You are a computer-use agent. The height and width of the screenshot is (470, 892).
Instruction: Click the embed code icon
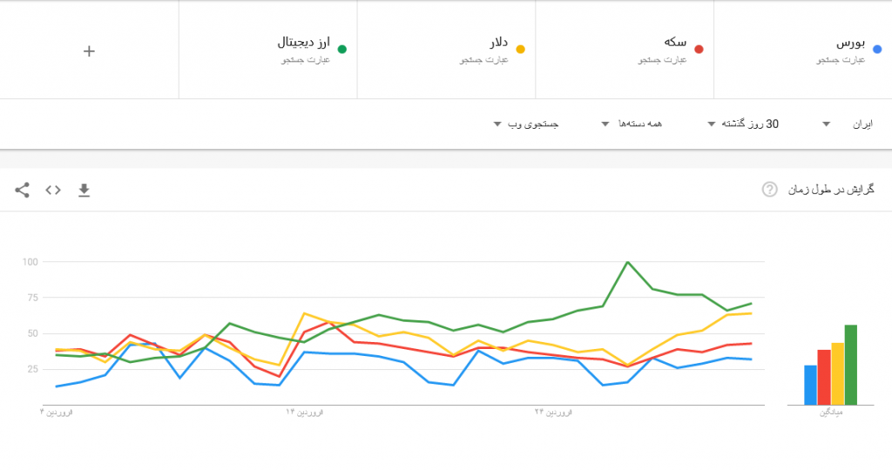53,190
